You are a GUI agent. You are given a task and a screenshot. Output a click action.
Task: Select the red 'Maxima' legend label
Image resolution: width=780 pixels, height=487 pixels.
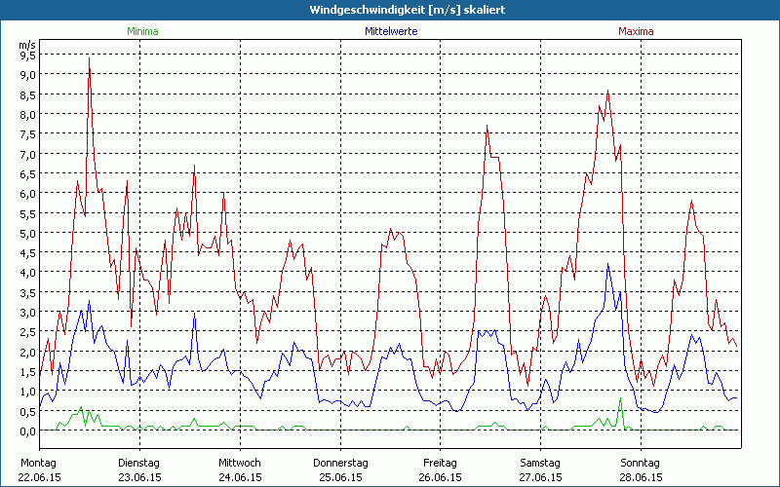click(636, 31)
